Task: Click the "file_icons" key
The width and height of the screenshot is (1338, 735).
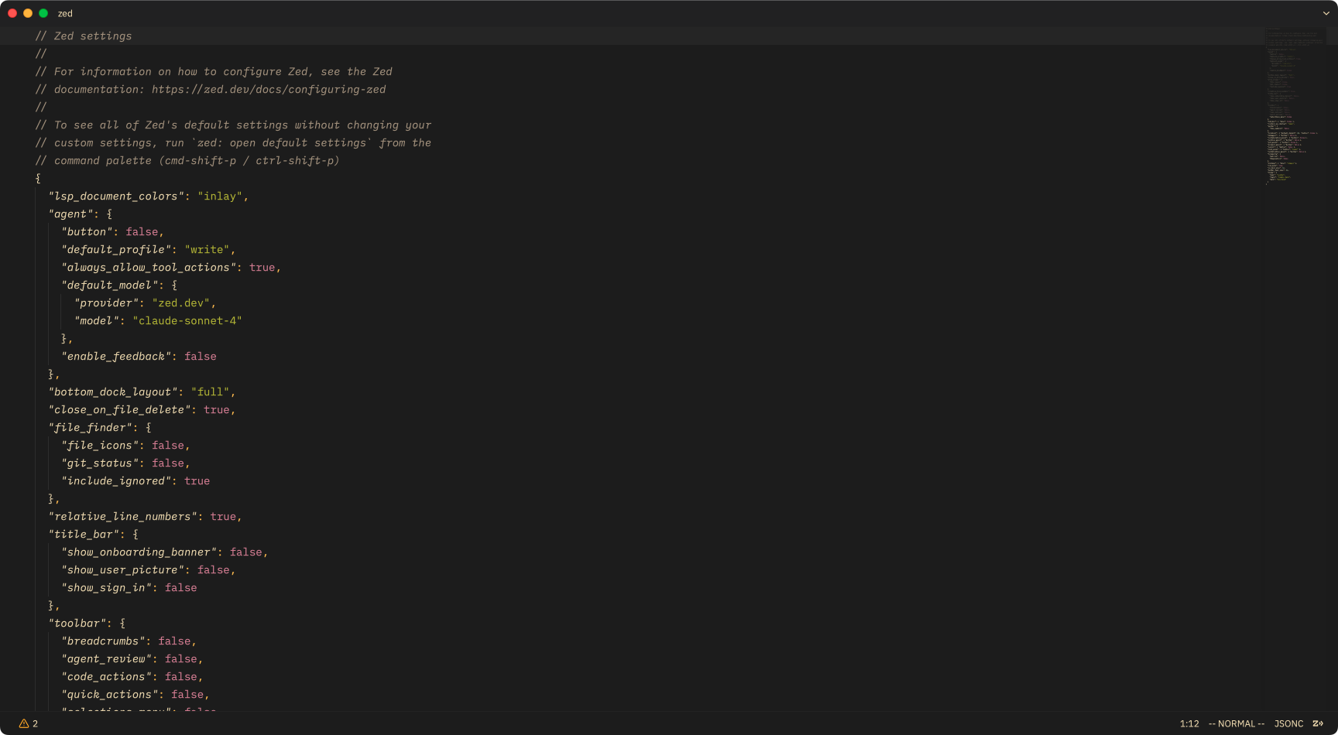Action: tap(100, 446)
